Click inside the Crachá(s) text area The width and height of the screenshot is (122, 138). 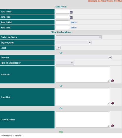(x=83, y=97)
